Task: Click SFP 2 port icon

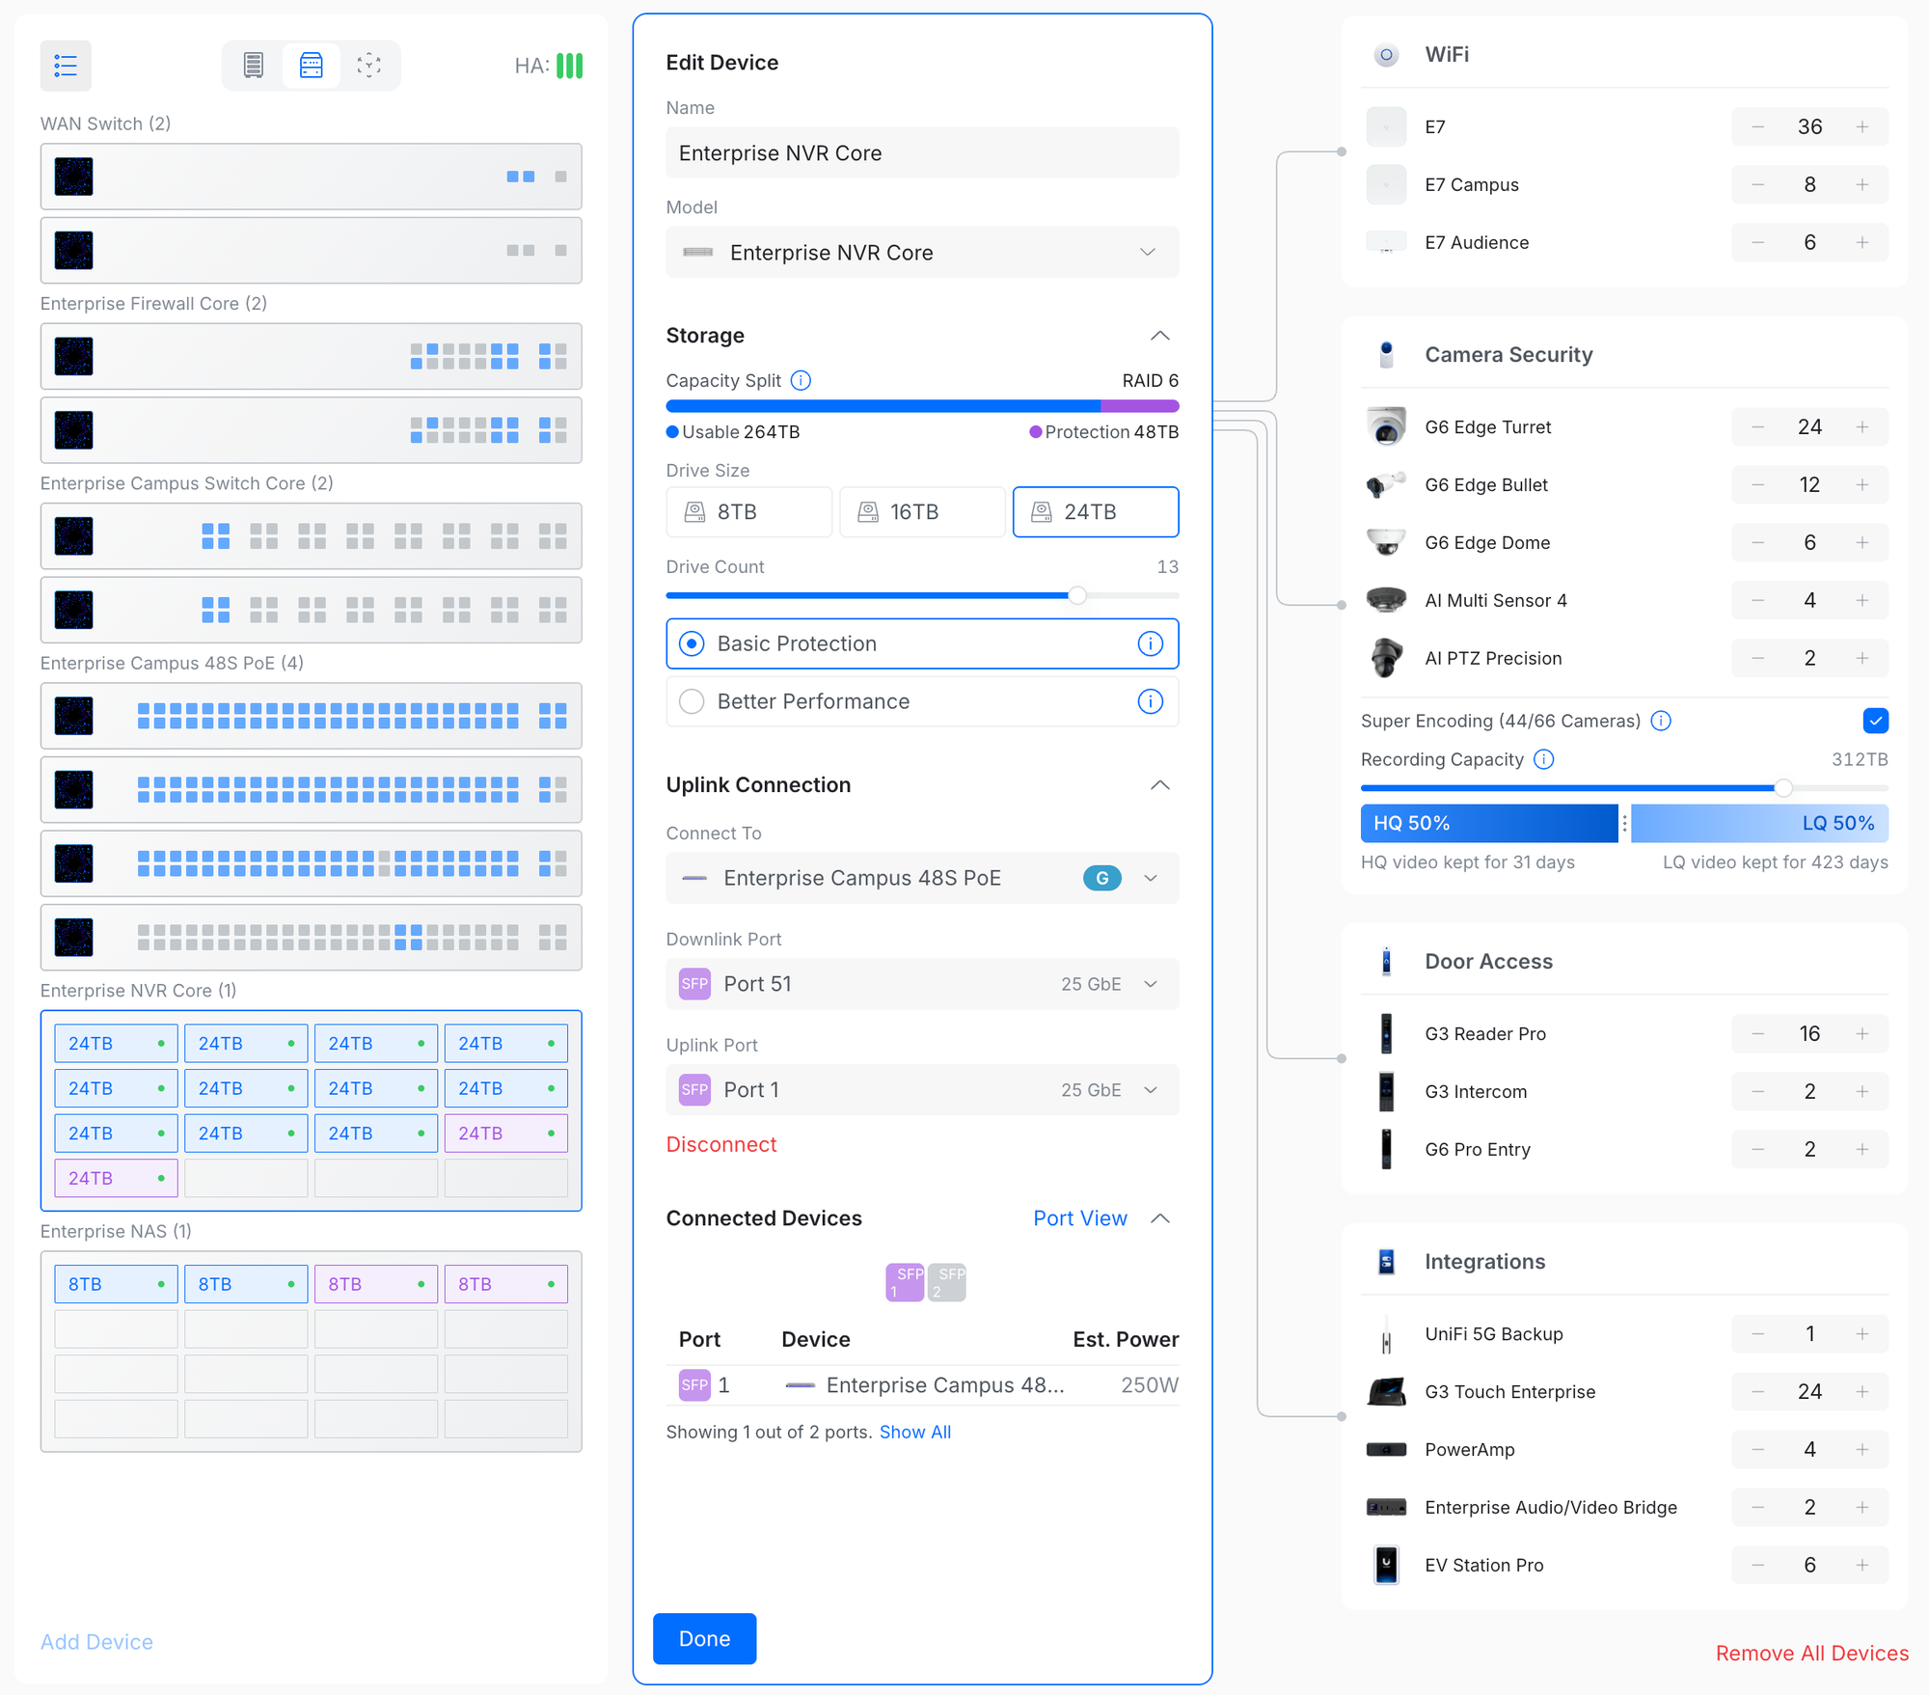Action: (947, 1283)
